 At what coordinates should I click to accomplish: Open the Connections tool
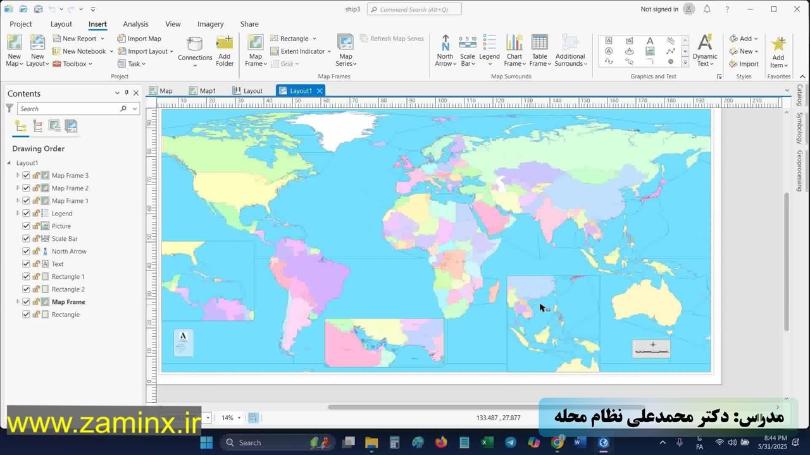[x=195, y=44]
